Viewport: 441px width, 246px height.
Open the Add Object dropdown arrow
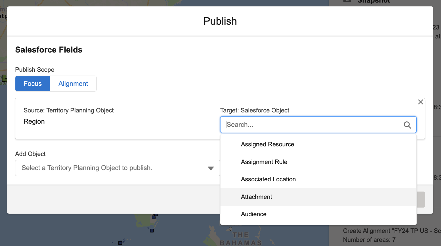click(x=211, y=168)
